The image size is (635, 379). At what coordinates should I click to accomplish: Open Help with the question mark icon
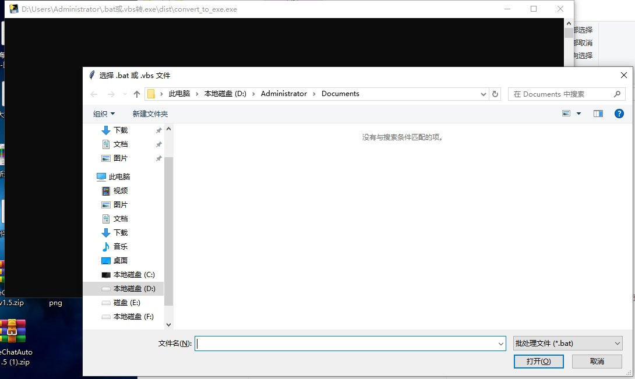pos(619,114)
